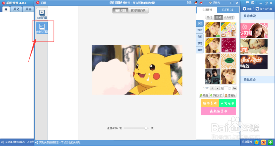
Task: Click the 抠图 promo banner
Action: point(254,31)
